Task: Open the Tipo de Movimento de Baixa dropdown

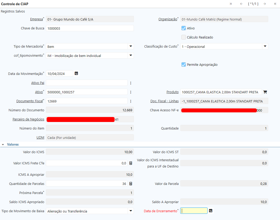Action: coord(130,211)
